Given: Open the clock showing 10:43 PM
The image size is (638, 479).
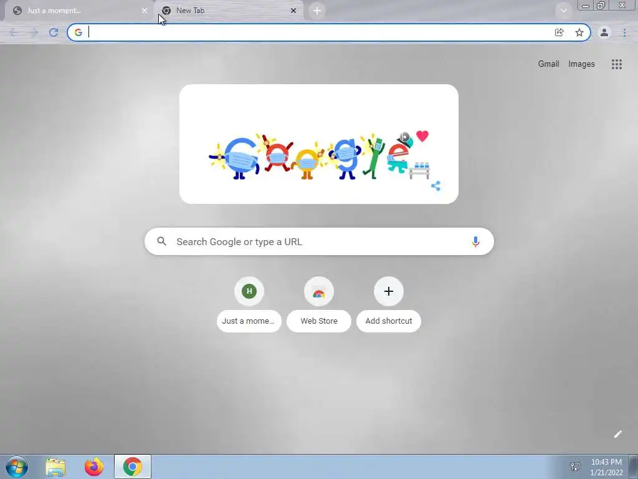Looking at the screenshot, I should [606, 467].
